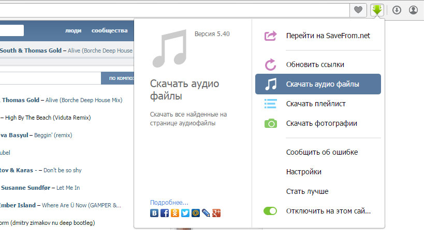Toggle 'Отключить на этом сайте' switch
424x230 pixels.
click(270, 211)
